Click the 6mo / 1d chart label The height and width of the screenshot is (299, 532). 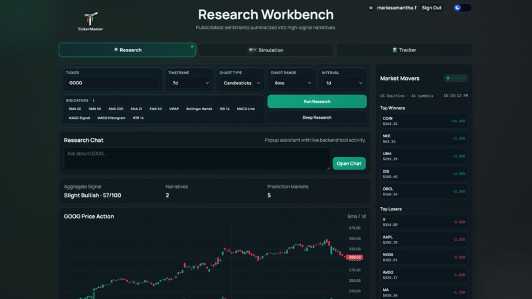click(356, 216)
